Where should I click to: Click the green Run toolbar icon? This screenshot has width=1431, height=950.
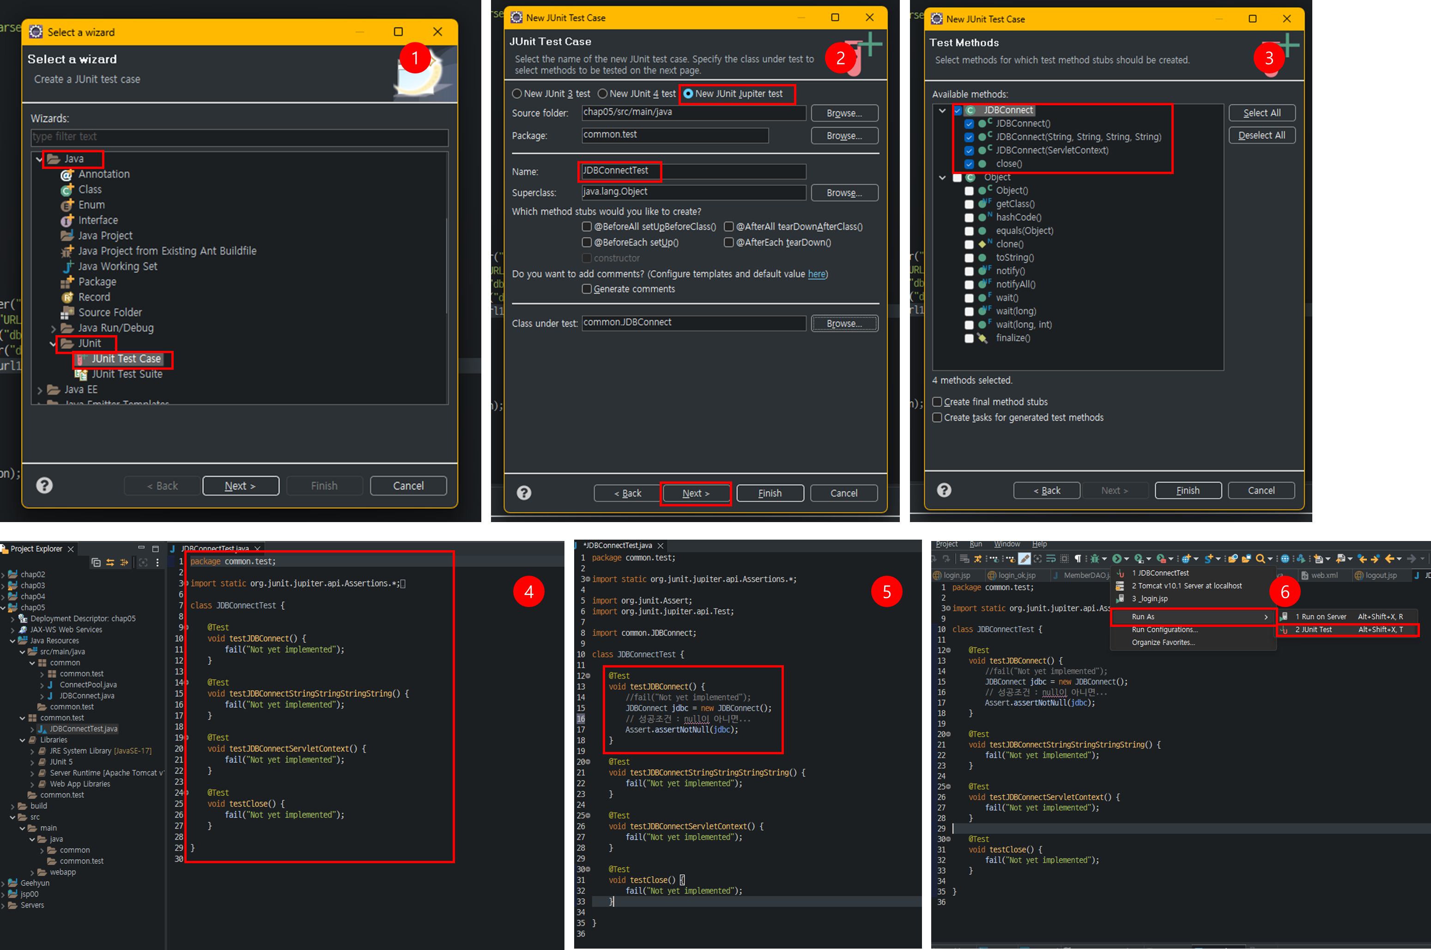pyautogui.click(x=1116, y=559)
